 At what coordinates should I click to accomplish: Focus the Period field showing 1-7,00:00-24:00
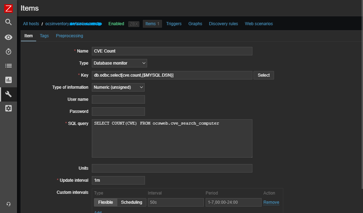pyautogui.click(x=233, y=202)
